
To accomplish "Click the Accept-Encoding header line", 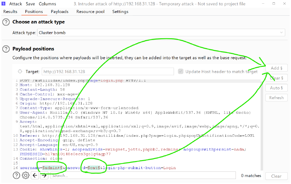I will 57,140.
